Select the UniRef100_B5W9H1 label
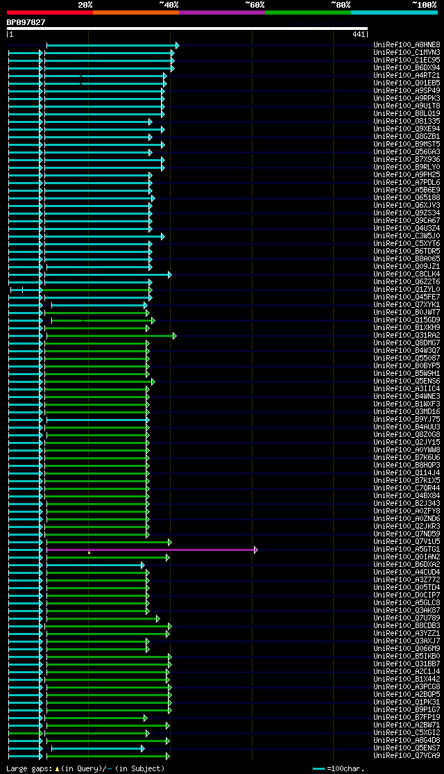This screenshot has width=444, height=774. [x=407, y=374]
